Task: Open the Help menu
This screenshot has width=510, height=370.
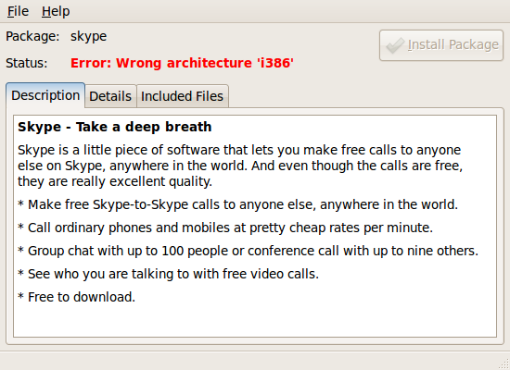Action: coord(56,12)
